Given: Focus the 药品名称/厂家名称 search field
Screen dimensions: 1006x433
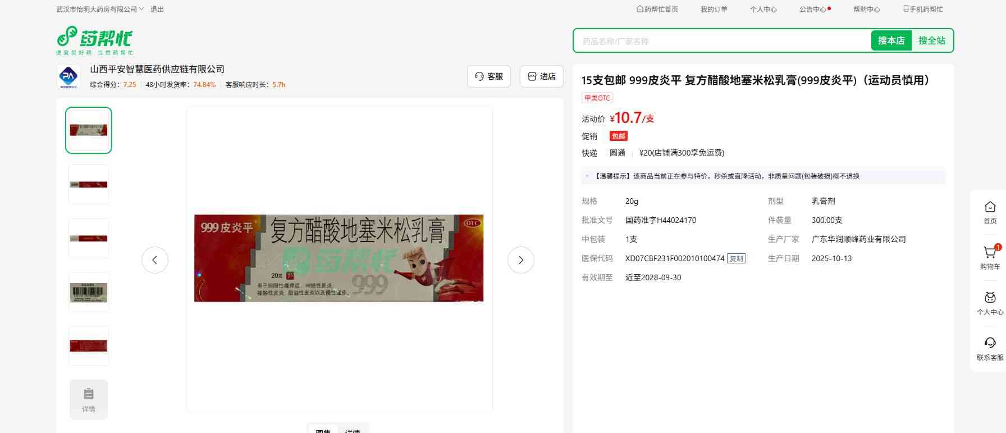Looking at the screenshot, I should pos(721,41).
